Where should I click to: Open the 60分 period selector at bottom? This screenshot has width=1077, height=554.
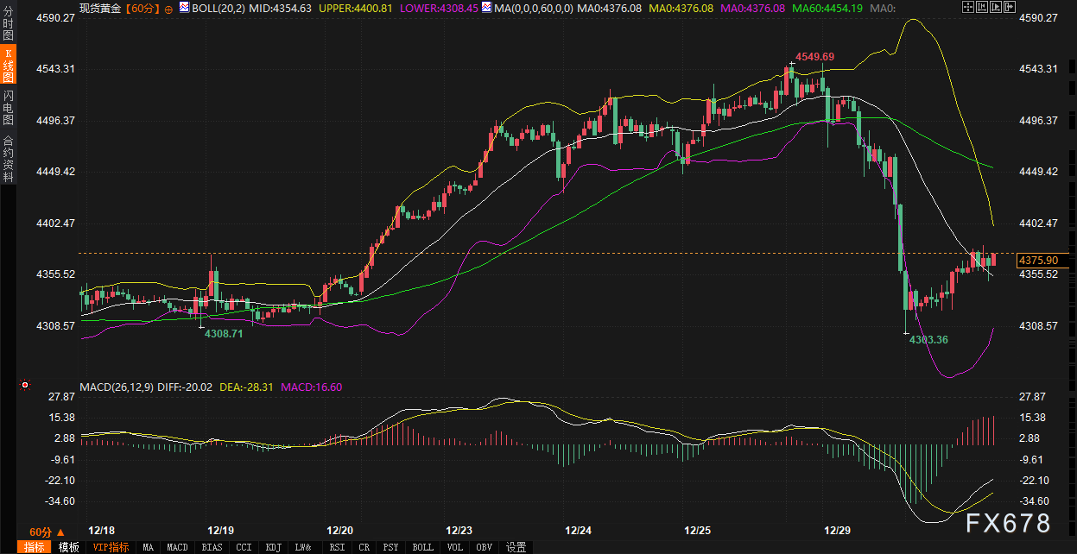coord(46,532)
